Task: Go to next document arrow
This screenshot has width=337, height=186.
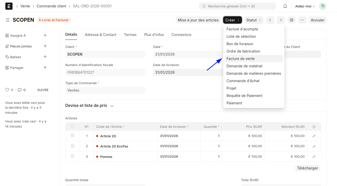Action: (281, 20)
